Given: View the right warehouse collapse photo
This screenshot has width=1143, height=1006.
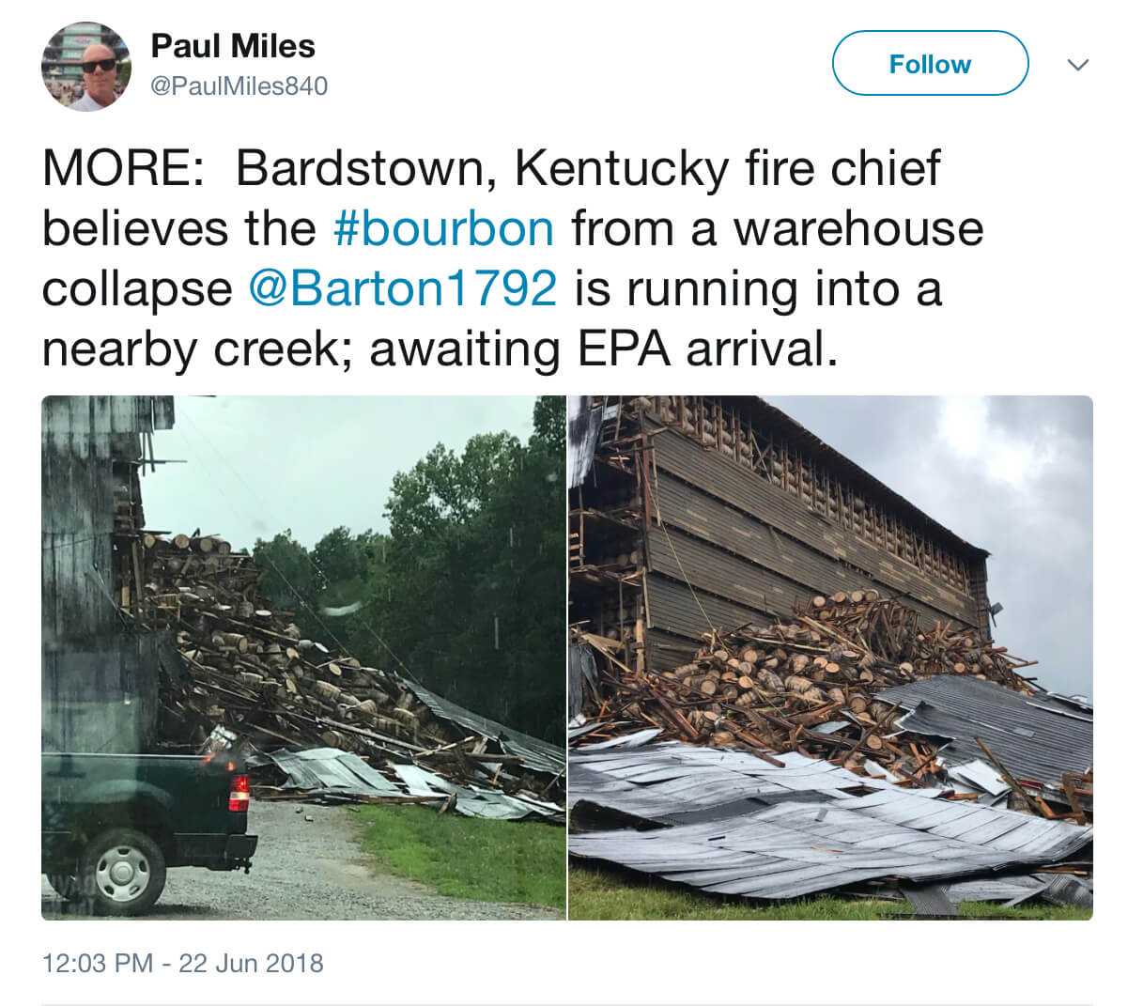Looking at the screenshot, I should 831,658.
